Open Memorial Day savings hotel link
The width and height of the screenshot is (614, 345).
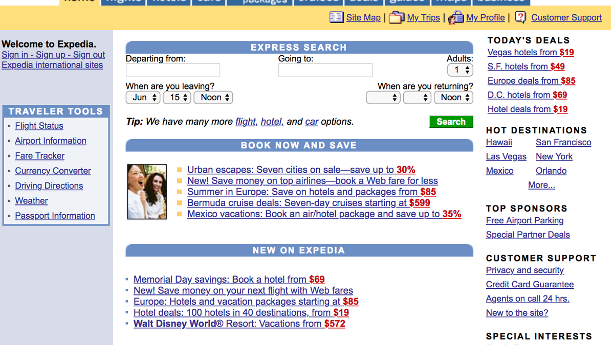pos(229,280)
